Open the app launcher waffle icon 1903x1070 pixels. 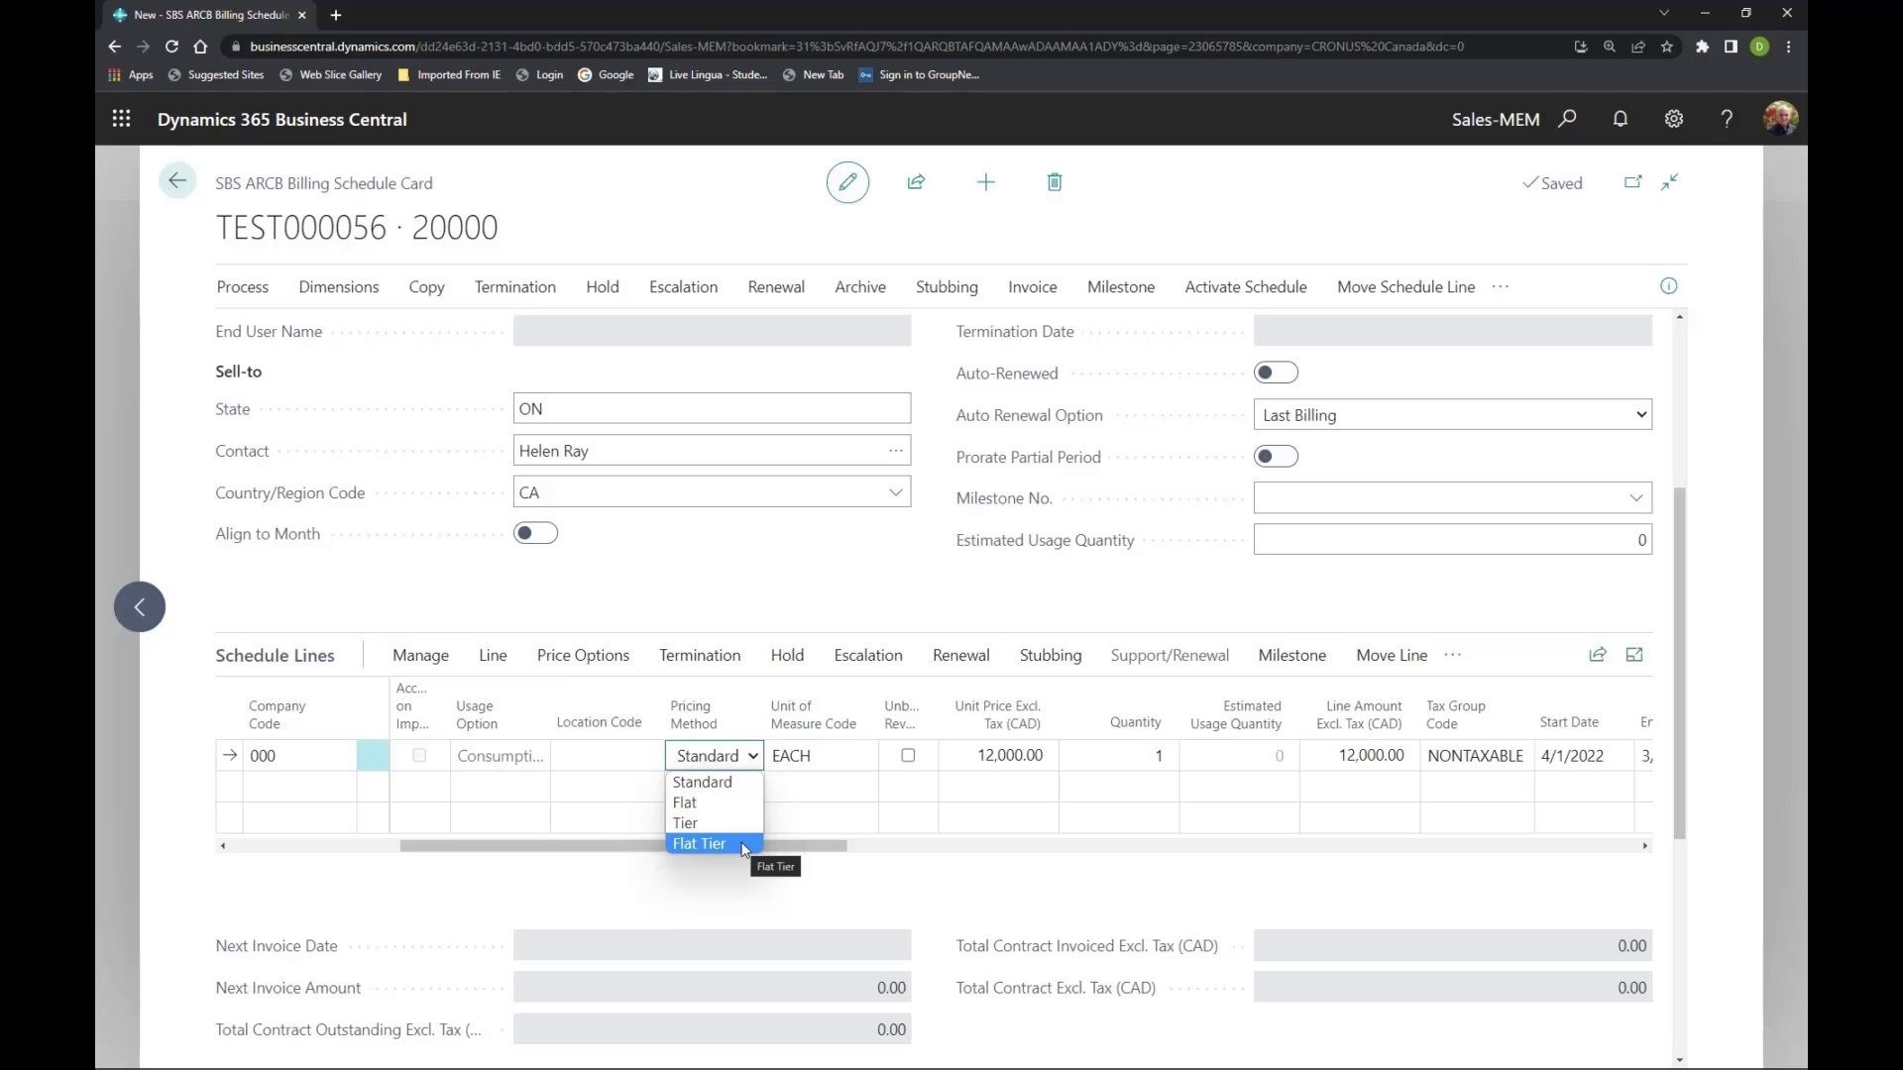[121, 118]
